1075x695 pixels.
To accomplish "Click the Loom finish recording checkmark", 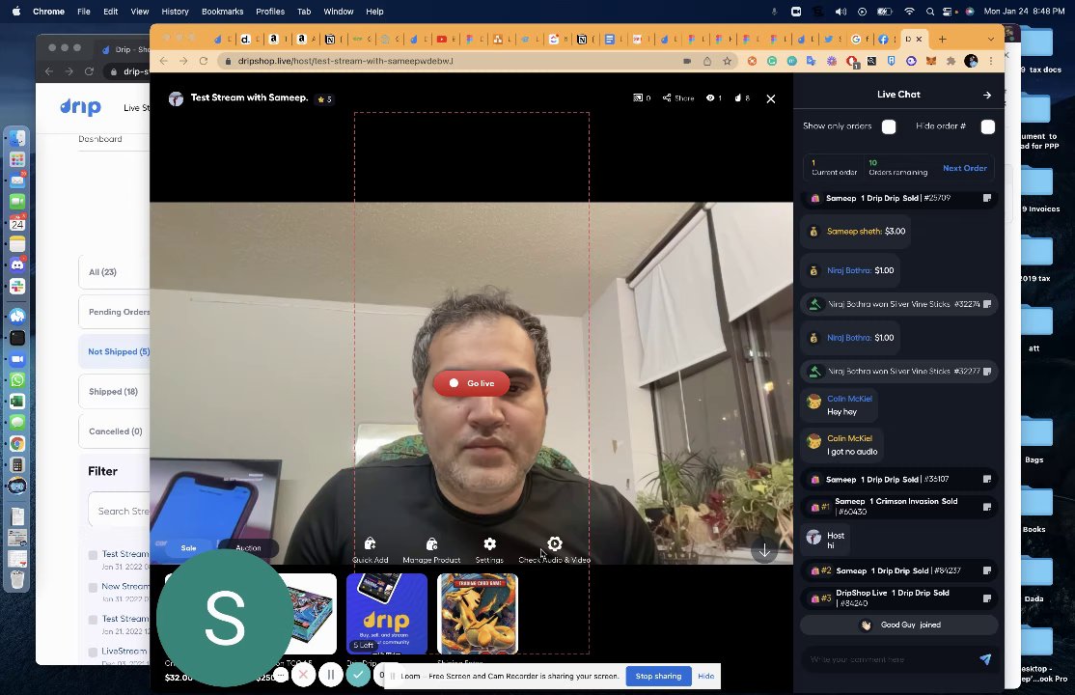I will pyautogui.click(x=358, y=675).
